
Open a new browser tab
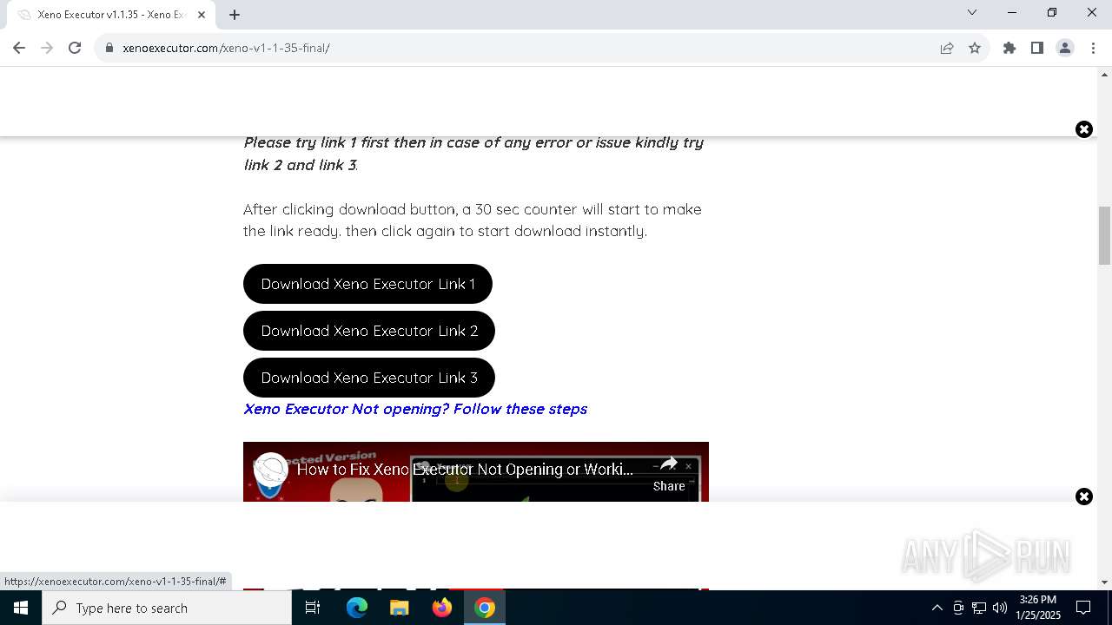click(x=235, y=14)
